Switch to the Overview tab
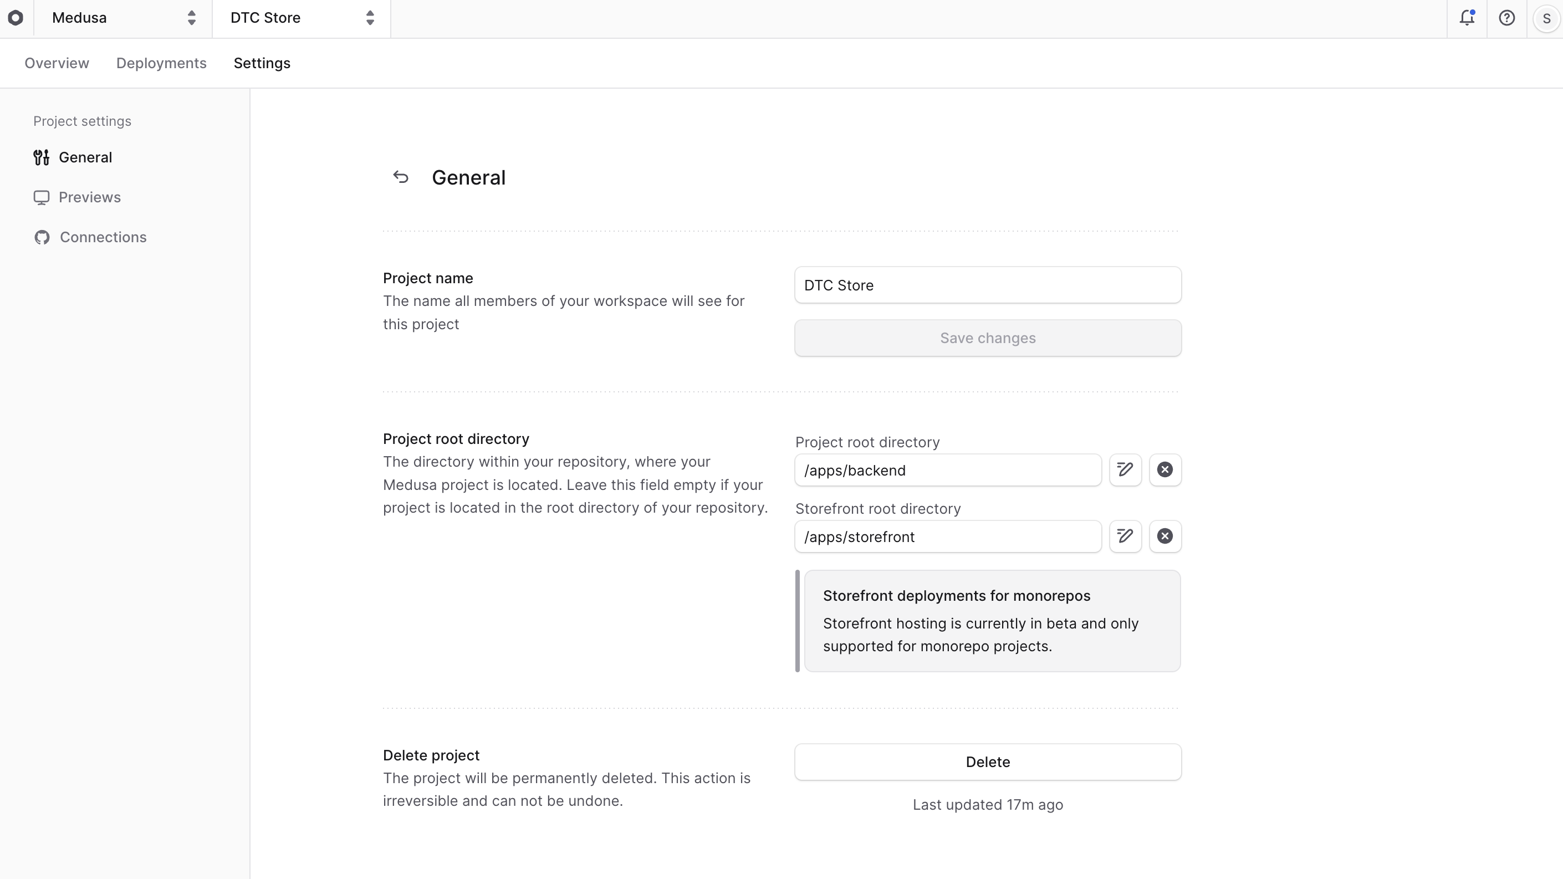Image resolution: width=1563 pixels, height=879 pixels. pos(57,63)
